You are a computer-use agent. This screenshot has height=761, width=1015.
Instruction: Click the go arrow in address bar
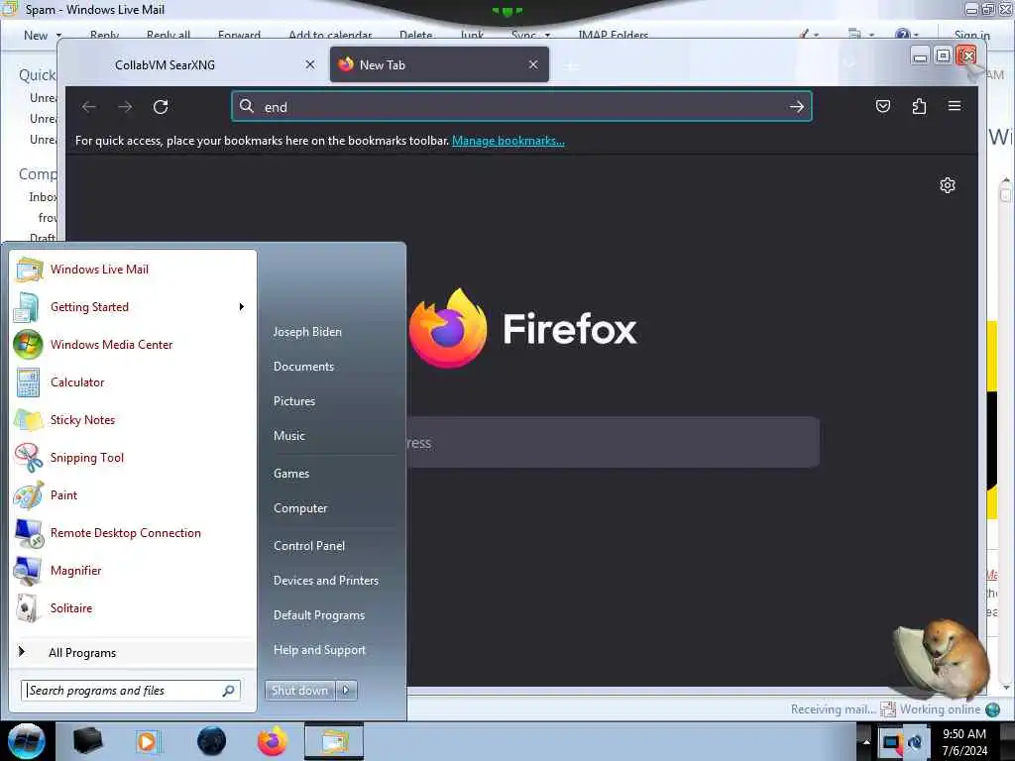(x=797, y=107)
